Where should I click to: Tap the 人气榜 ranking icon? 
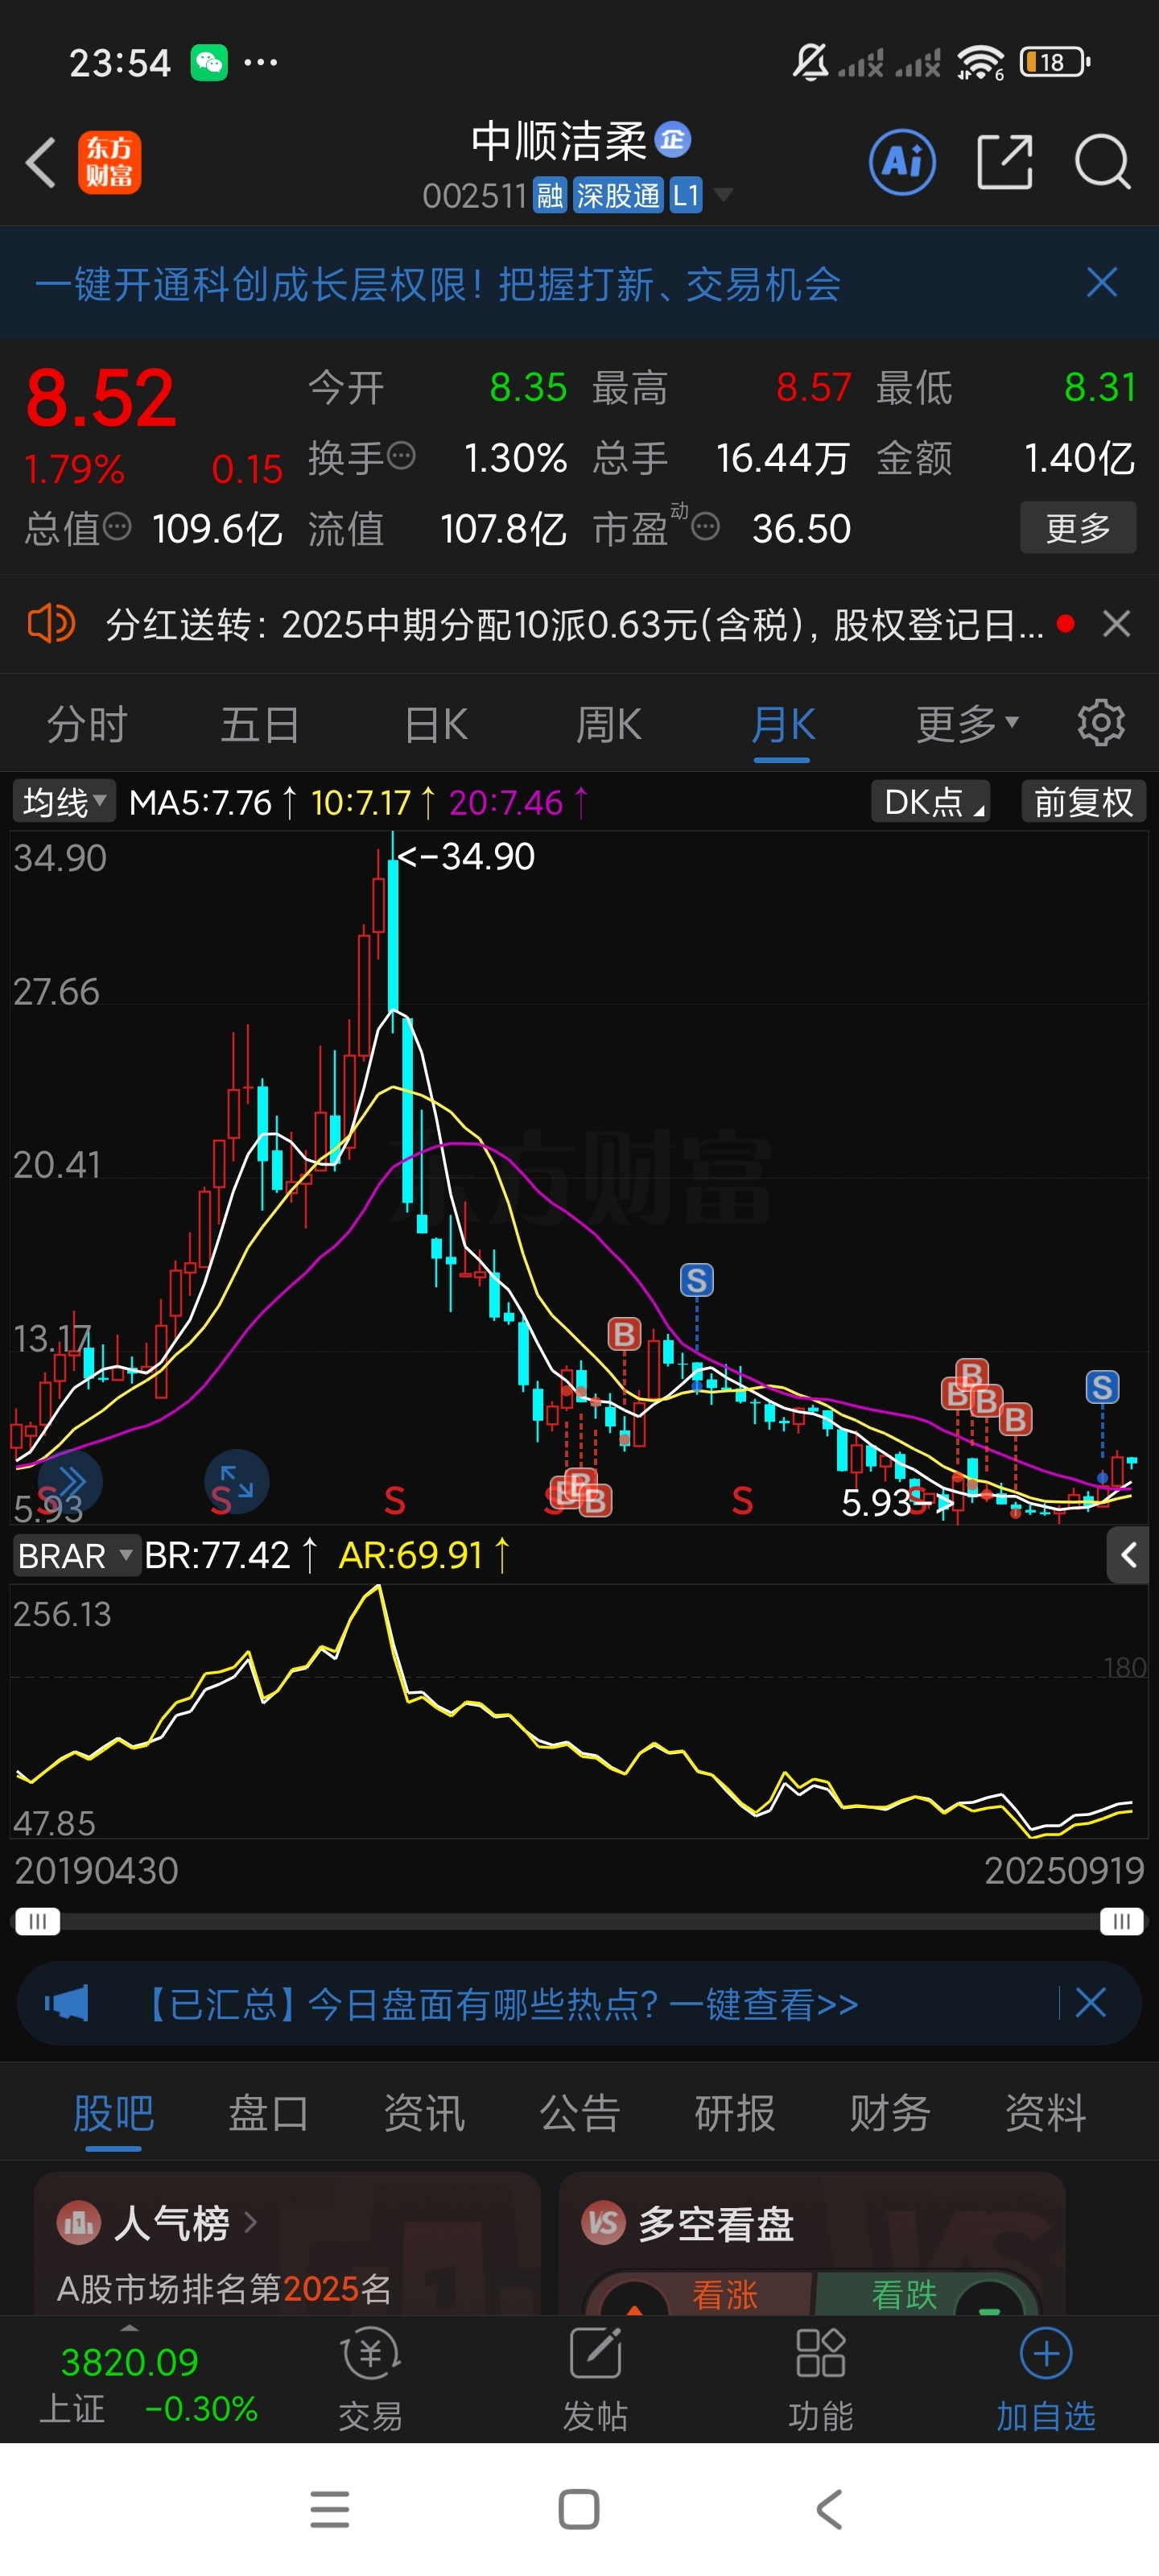[x=78, y=2223]
